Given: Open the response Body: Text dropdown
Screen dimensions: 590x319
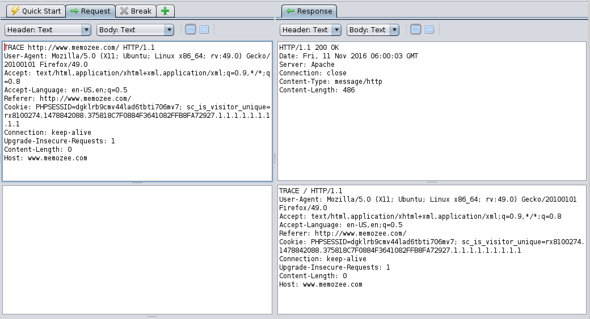Looking at the screenshot, I should [373, 29].
